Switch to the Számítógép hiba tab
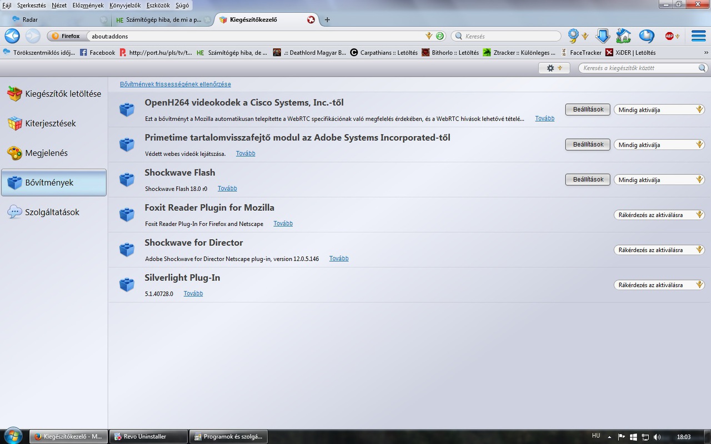 coord(162,19)
